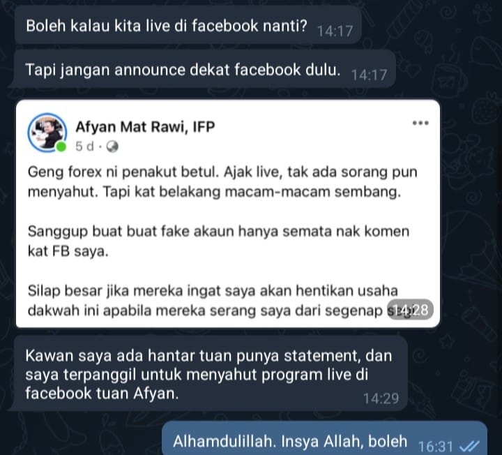Viewport: 502px width, 455px height.
Task: Open the shared Facebook post screenshot image
Action: [x=228, y=214]
